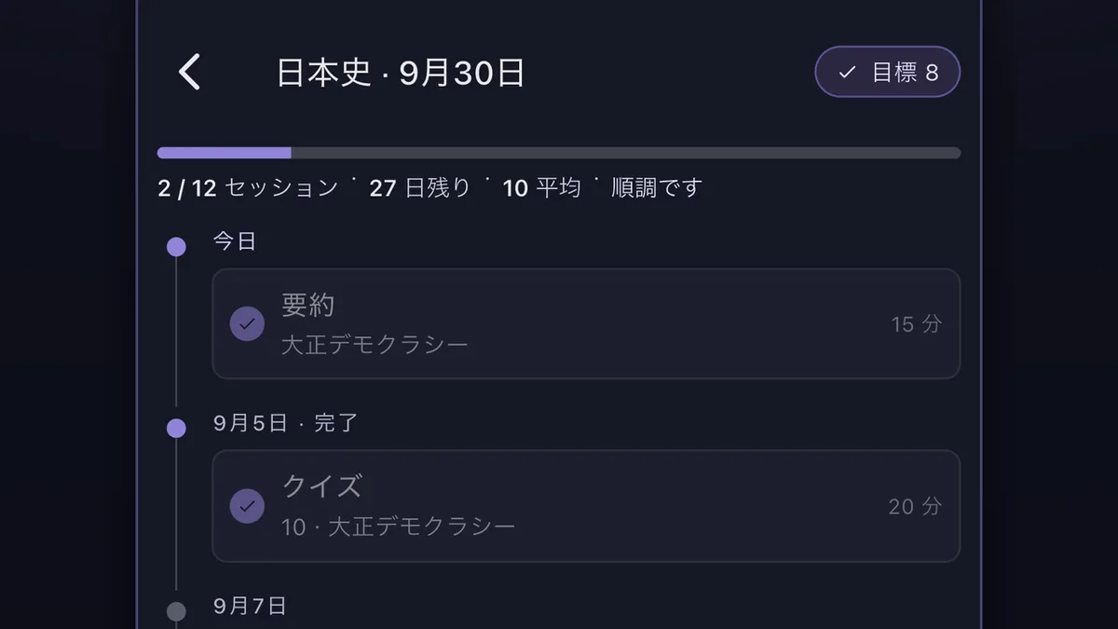Click the 27 日残り remaining days stat
This screenshot has width=1118, height=629.
pyautogui.click(x=420, y=188)
